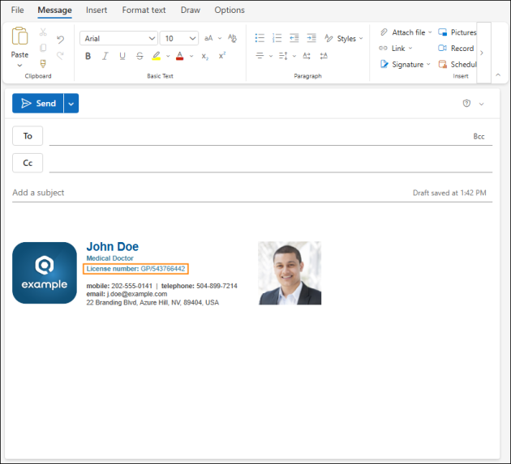Click Decrease Indent icon

click(294, 38)
